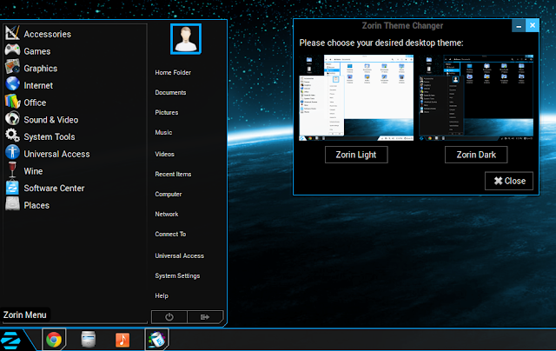Open the Internet globe icon

tap(12, 84)
